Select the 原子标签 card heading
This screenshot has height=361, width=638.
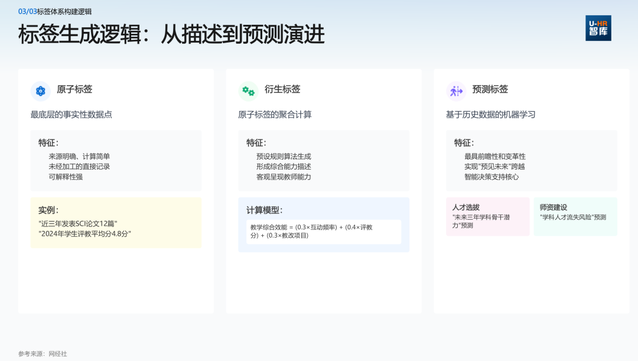click(74, 90)
